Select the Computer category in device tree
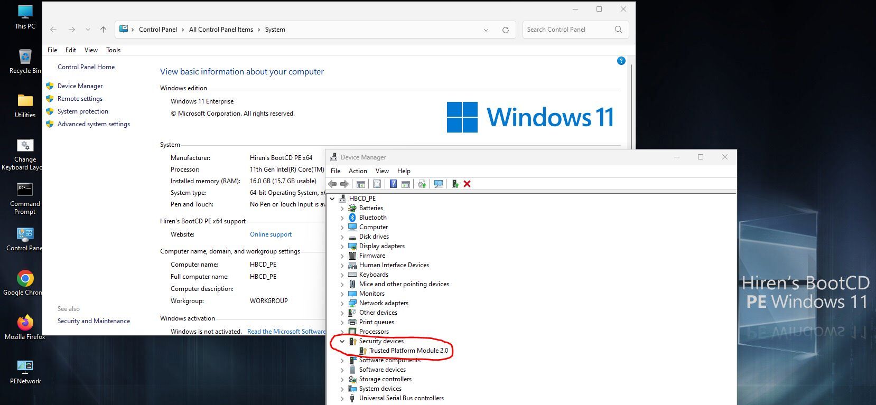Image resolution: width=876 pixels, height=405 pixels. click(374, 227)
